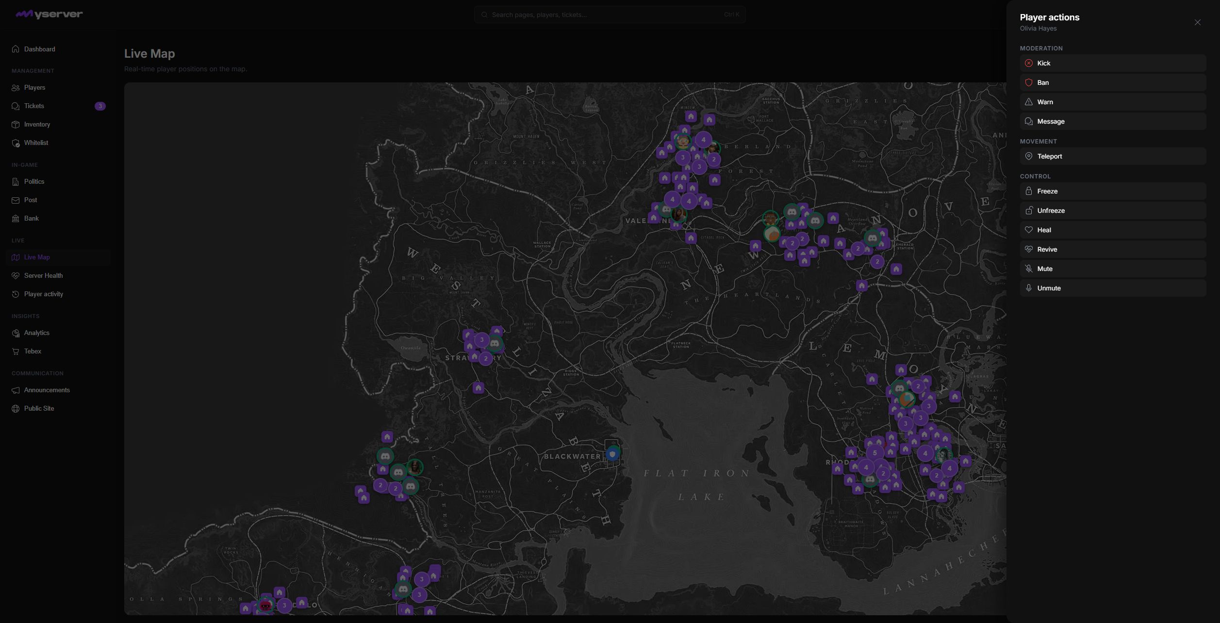
Task: Click the Unfreeze open-lock icon
Action: 1028,210
